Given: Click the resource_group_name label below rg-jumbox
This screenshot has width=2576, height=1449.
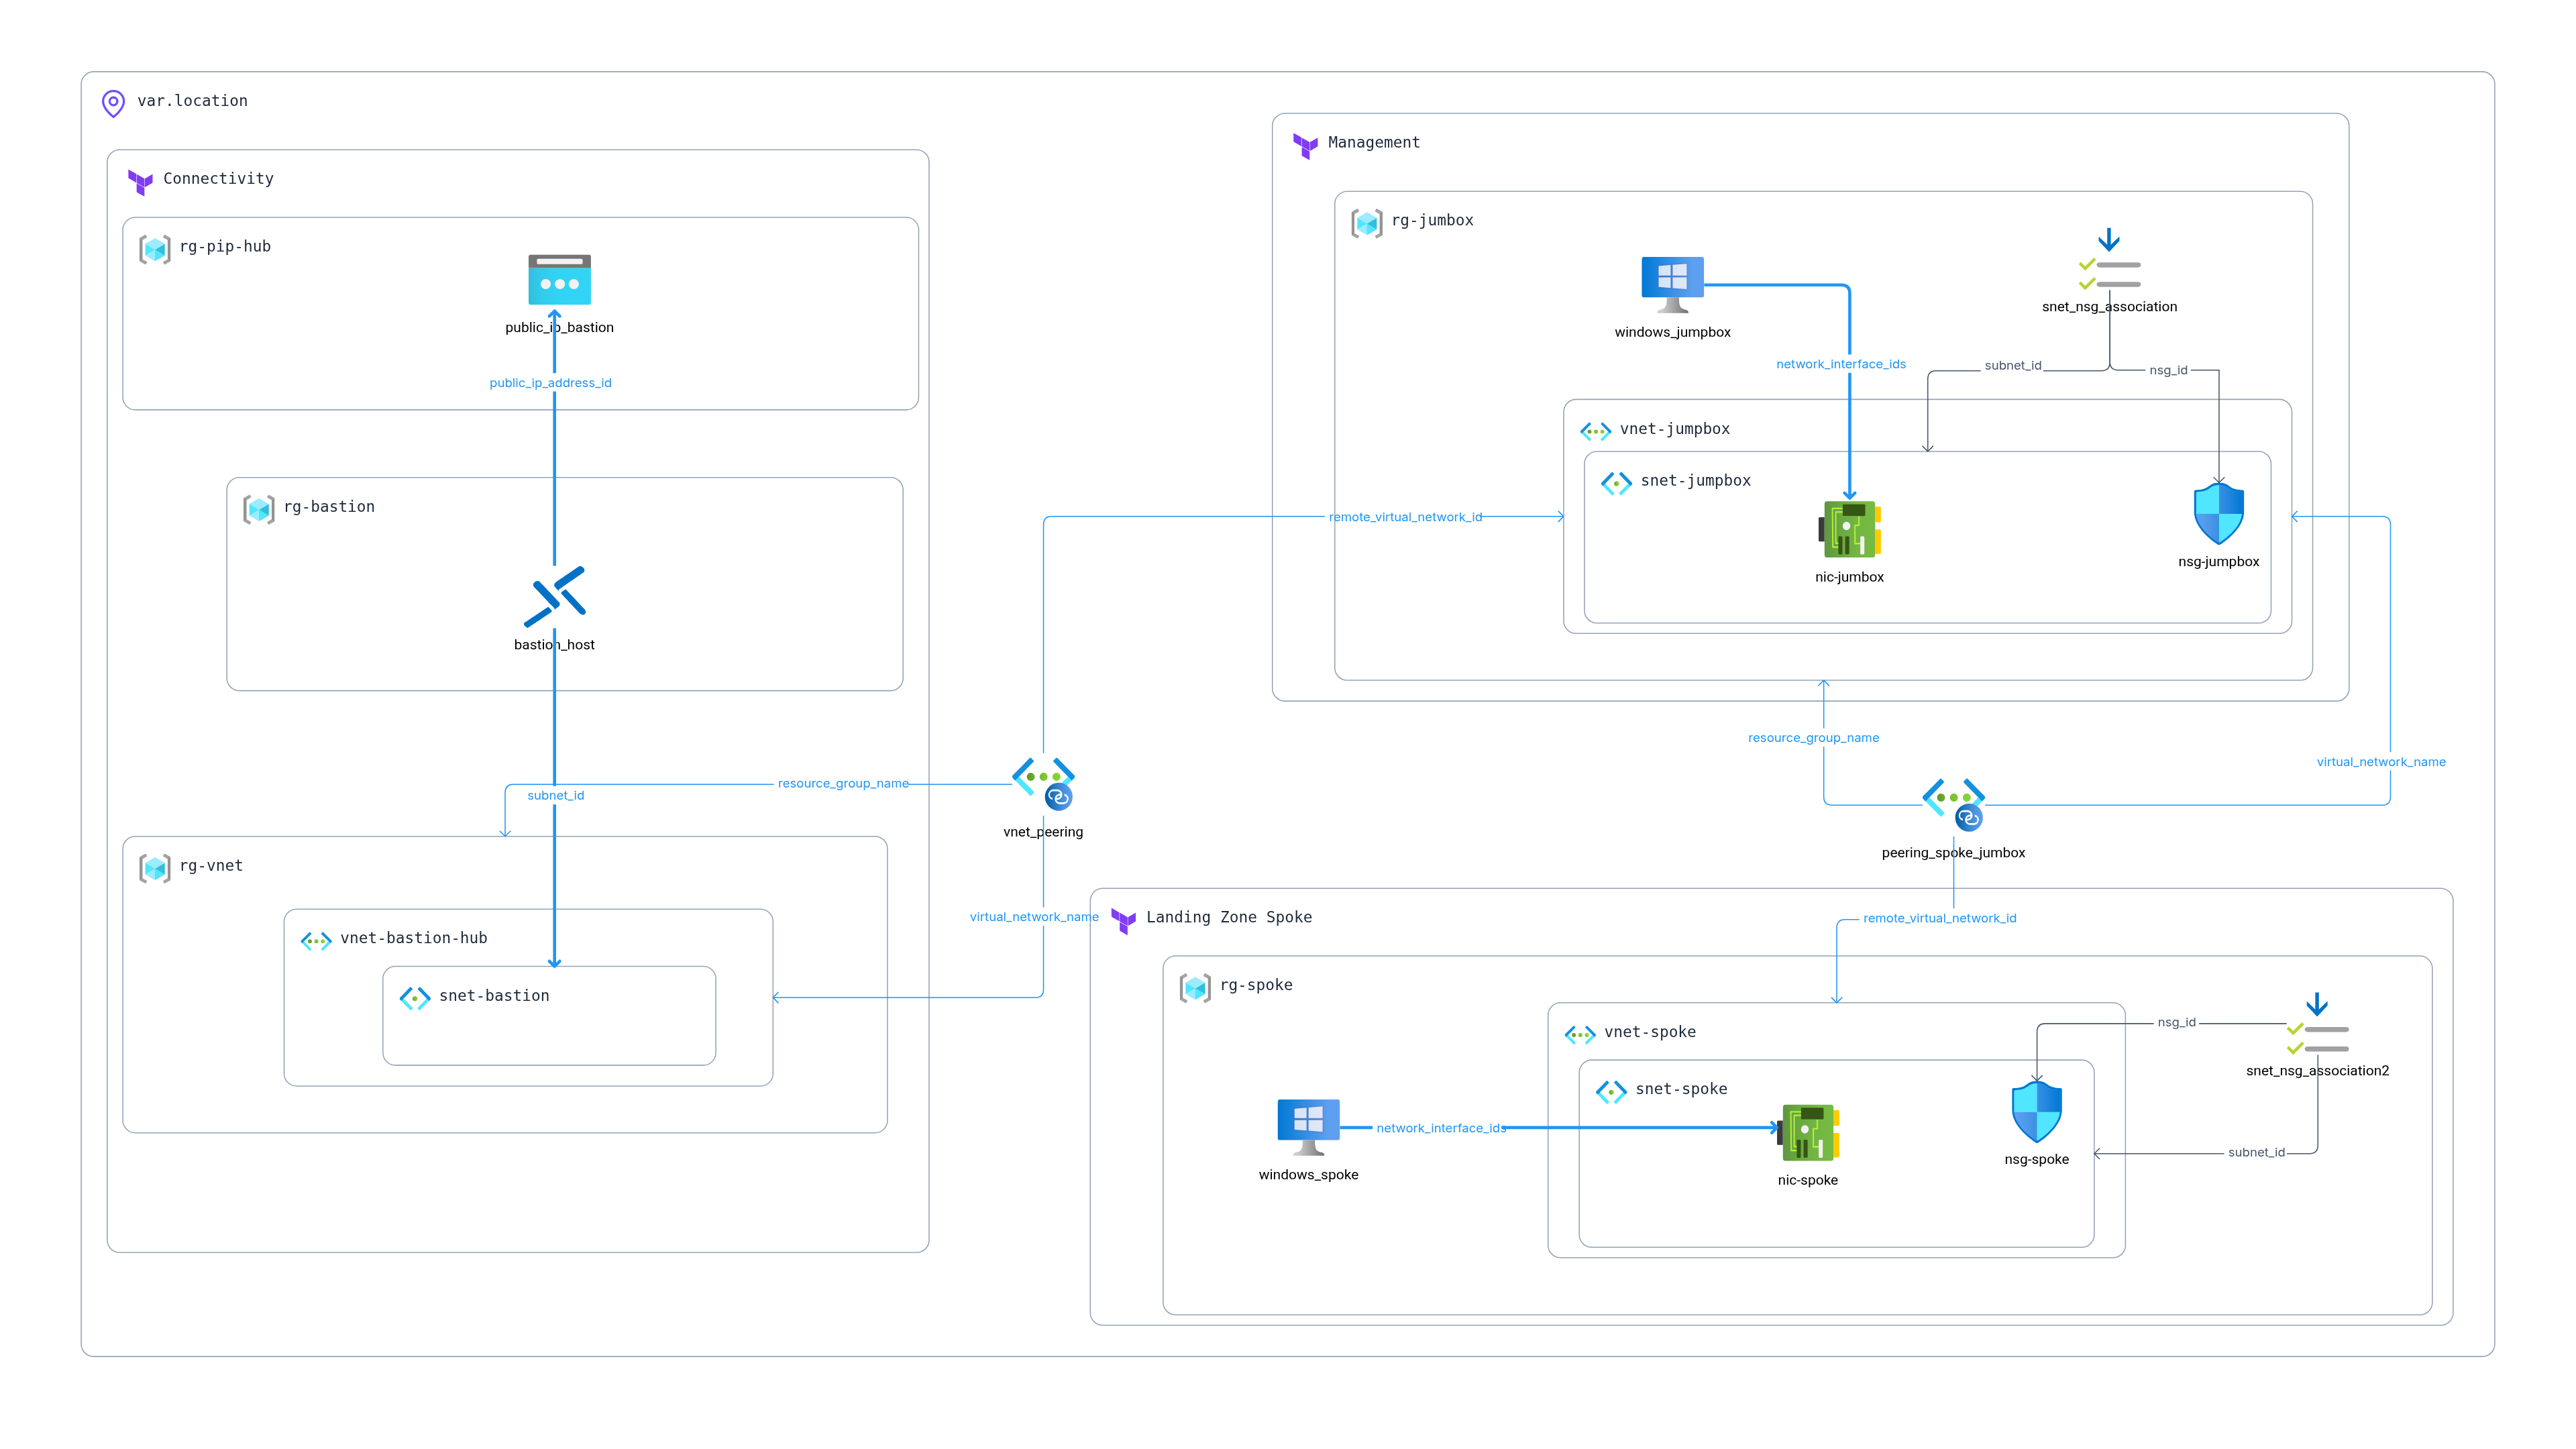Looking at the screenshot, I should 1813,738.
